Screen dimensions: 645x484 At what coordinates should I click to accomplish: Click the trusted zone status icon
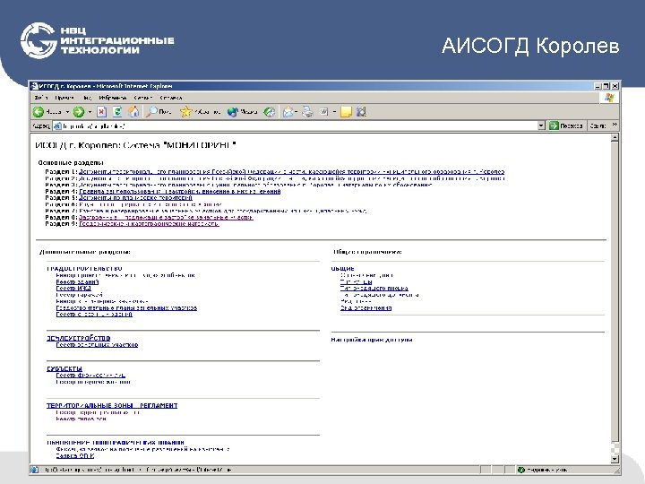point(520,470)
